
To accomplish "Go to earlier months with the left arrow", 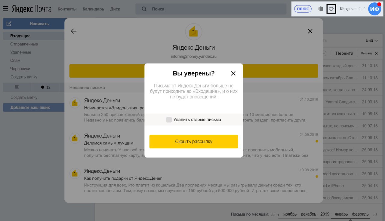I will [273, 214].
